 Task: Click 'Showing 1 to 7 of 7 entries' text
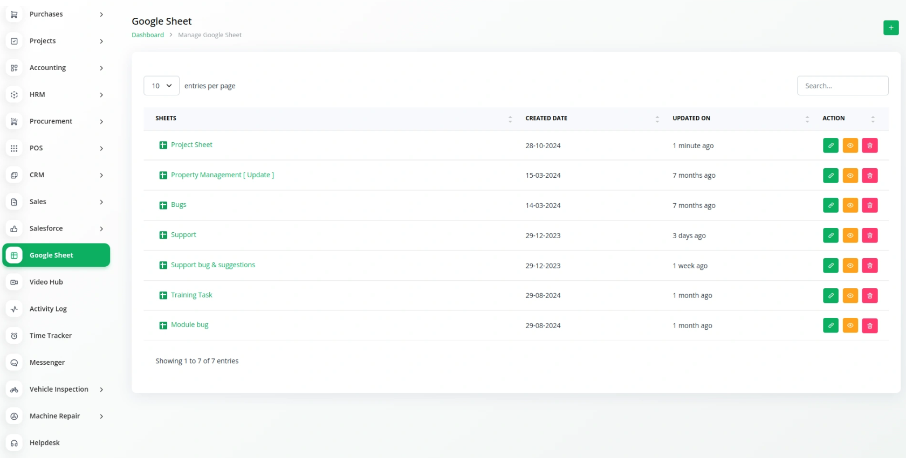[197, 361]
